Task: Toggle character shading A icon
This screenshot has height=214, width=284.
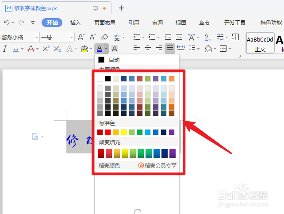Action: (115, 49)
